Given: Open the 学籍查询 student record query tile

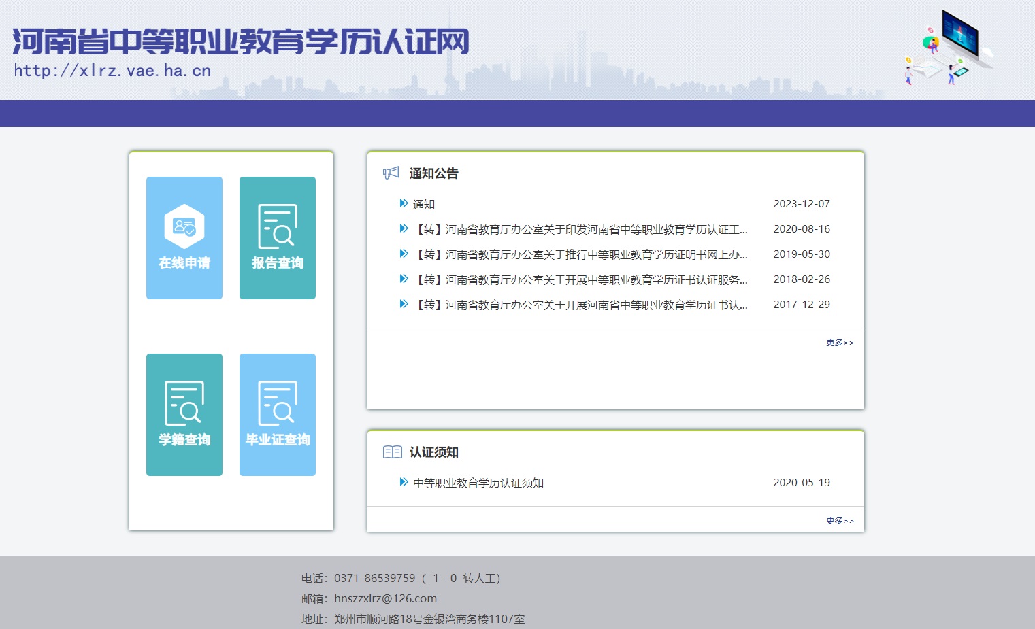Looking at the screenshot, I should tap(184, 415).
